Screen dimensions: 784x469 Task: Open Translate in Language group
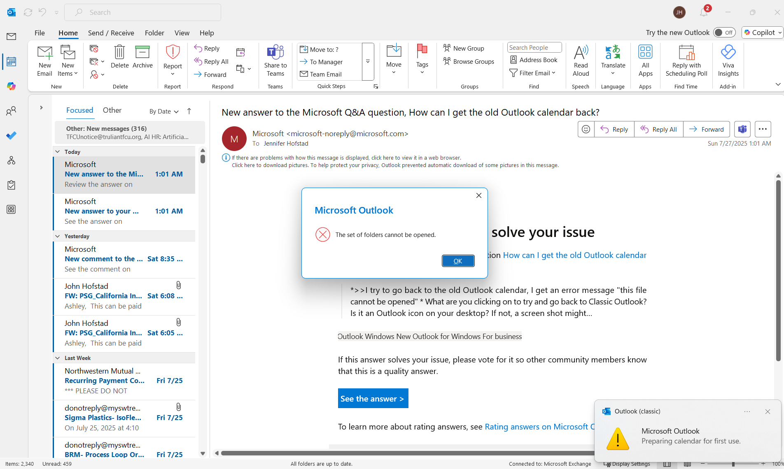[613, 60]
